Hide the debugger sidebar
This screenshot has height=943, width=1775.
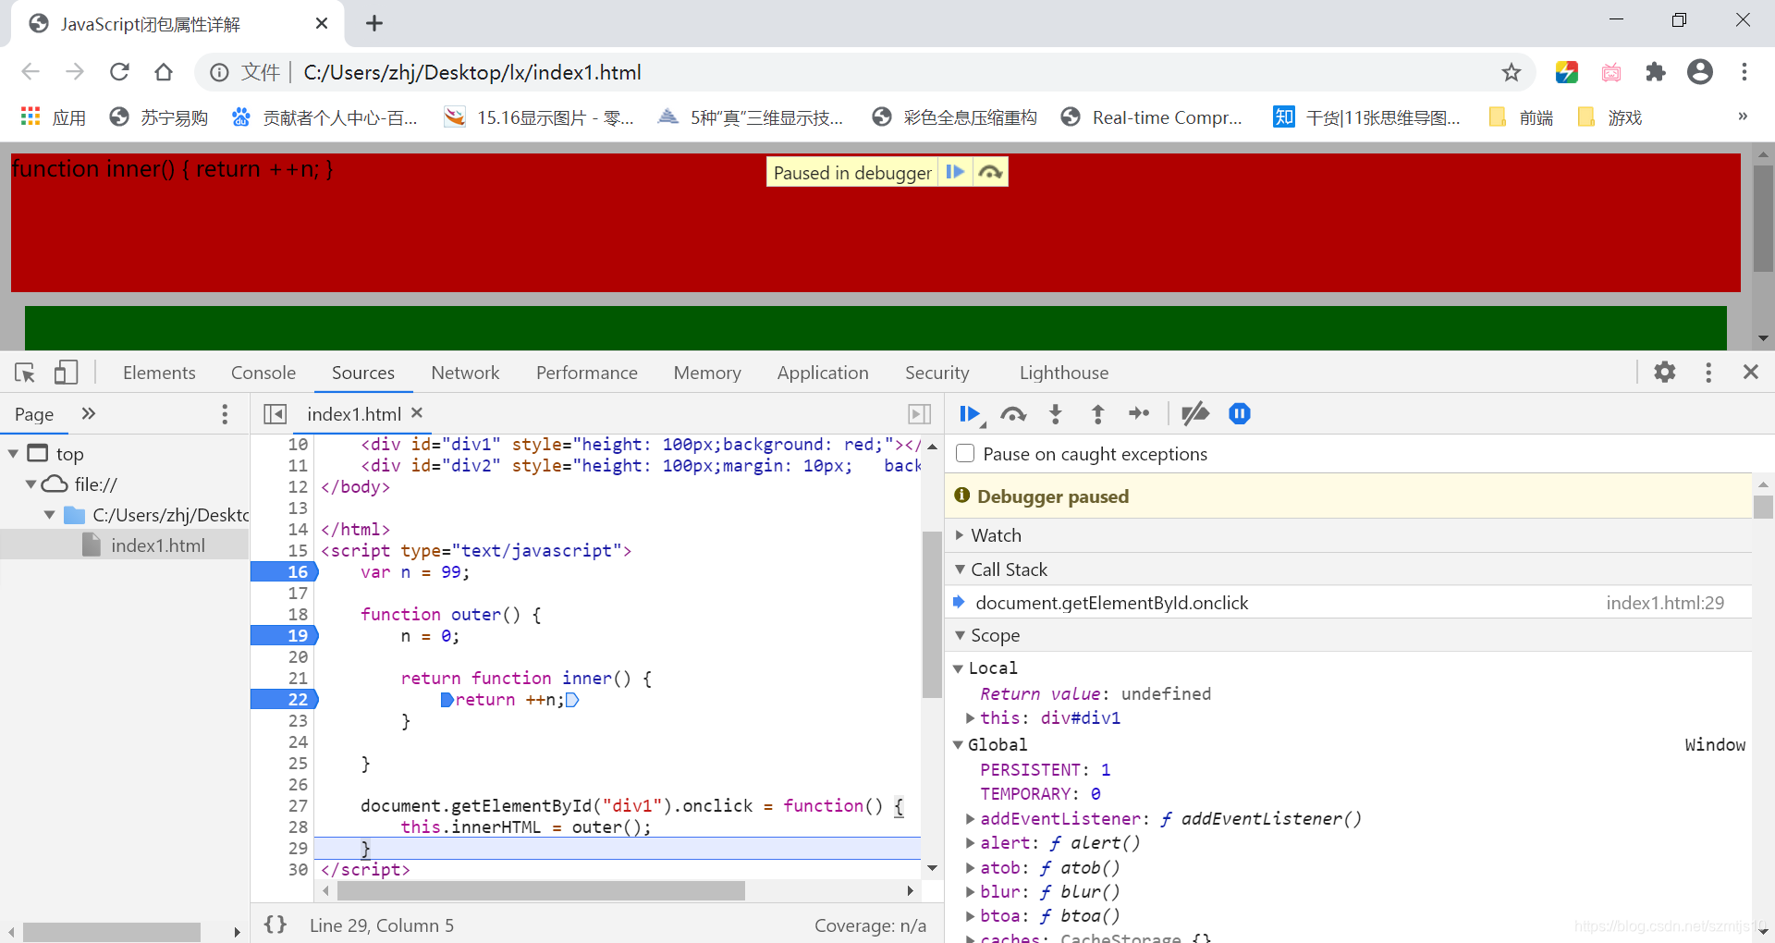point(919,414)
